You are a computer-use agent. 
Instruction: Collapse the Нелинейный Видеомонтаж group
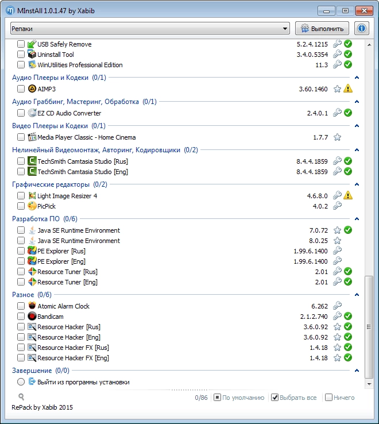click(x=357, y=150)
